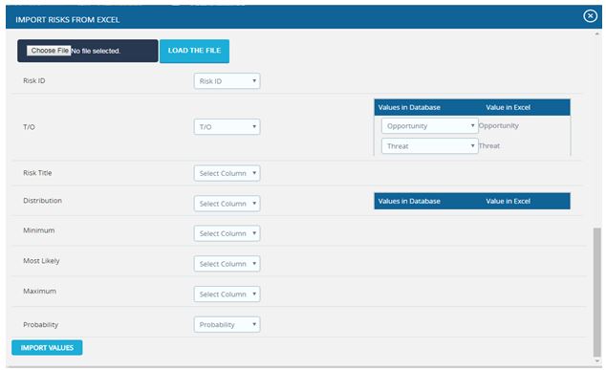Click 'Value in Excel' header in T/O table

[x=509, y=107]
